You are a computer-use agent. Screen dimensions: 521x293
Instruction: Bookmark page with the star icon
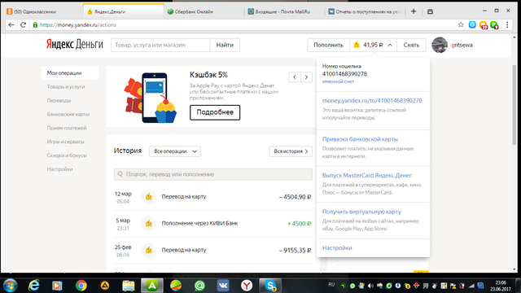point(461,24)
